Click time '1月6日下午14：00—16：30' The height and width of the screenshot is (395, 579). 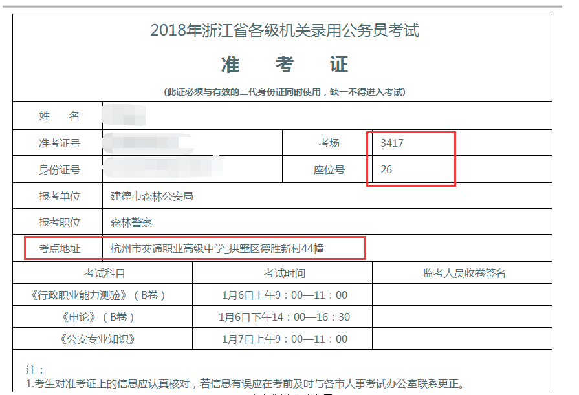285,317
